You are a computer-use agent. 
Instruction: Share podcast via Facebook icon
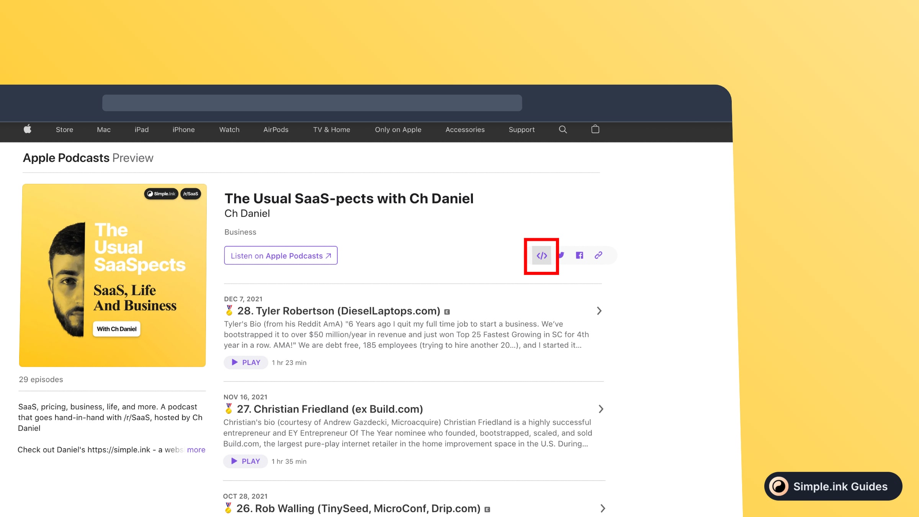pos(579,255)
